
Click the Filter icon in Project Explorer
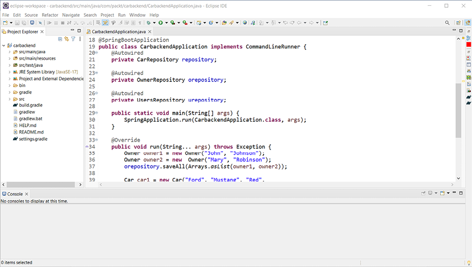point(73,39)
